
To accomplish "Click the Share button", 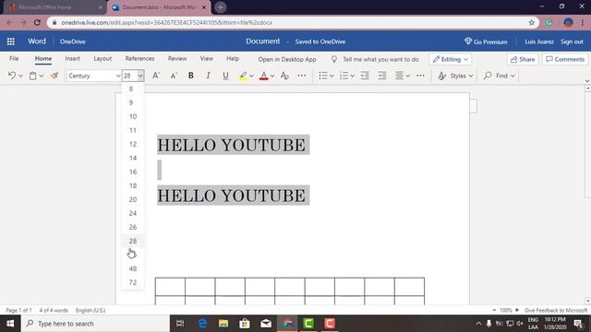I will (523, 59).
